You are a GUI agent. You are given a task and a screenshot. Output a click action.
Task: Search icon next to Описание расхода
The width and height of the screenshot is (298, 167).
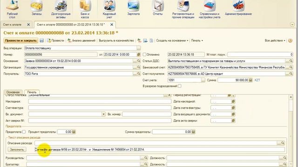tap(283, 143)
